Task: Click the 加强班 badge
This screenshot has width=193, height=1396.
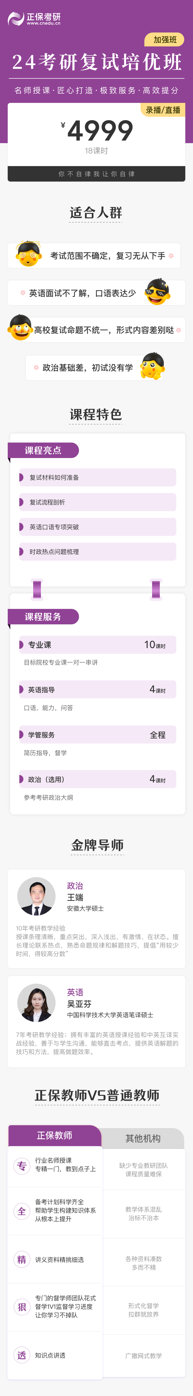Action: click(x=165, y=39)
